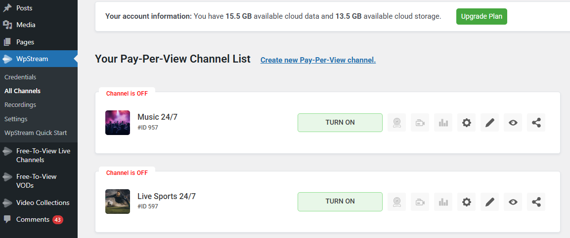Screen dimensions: 570x238
Task: Open webcam broadcast icon for Live Sports 24/7
Action: pos(396,202)
